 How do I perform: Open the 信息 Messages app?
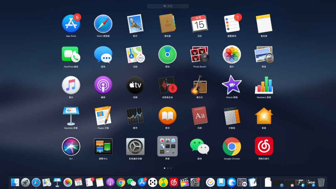point(103,55)
